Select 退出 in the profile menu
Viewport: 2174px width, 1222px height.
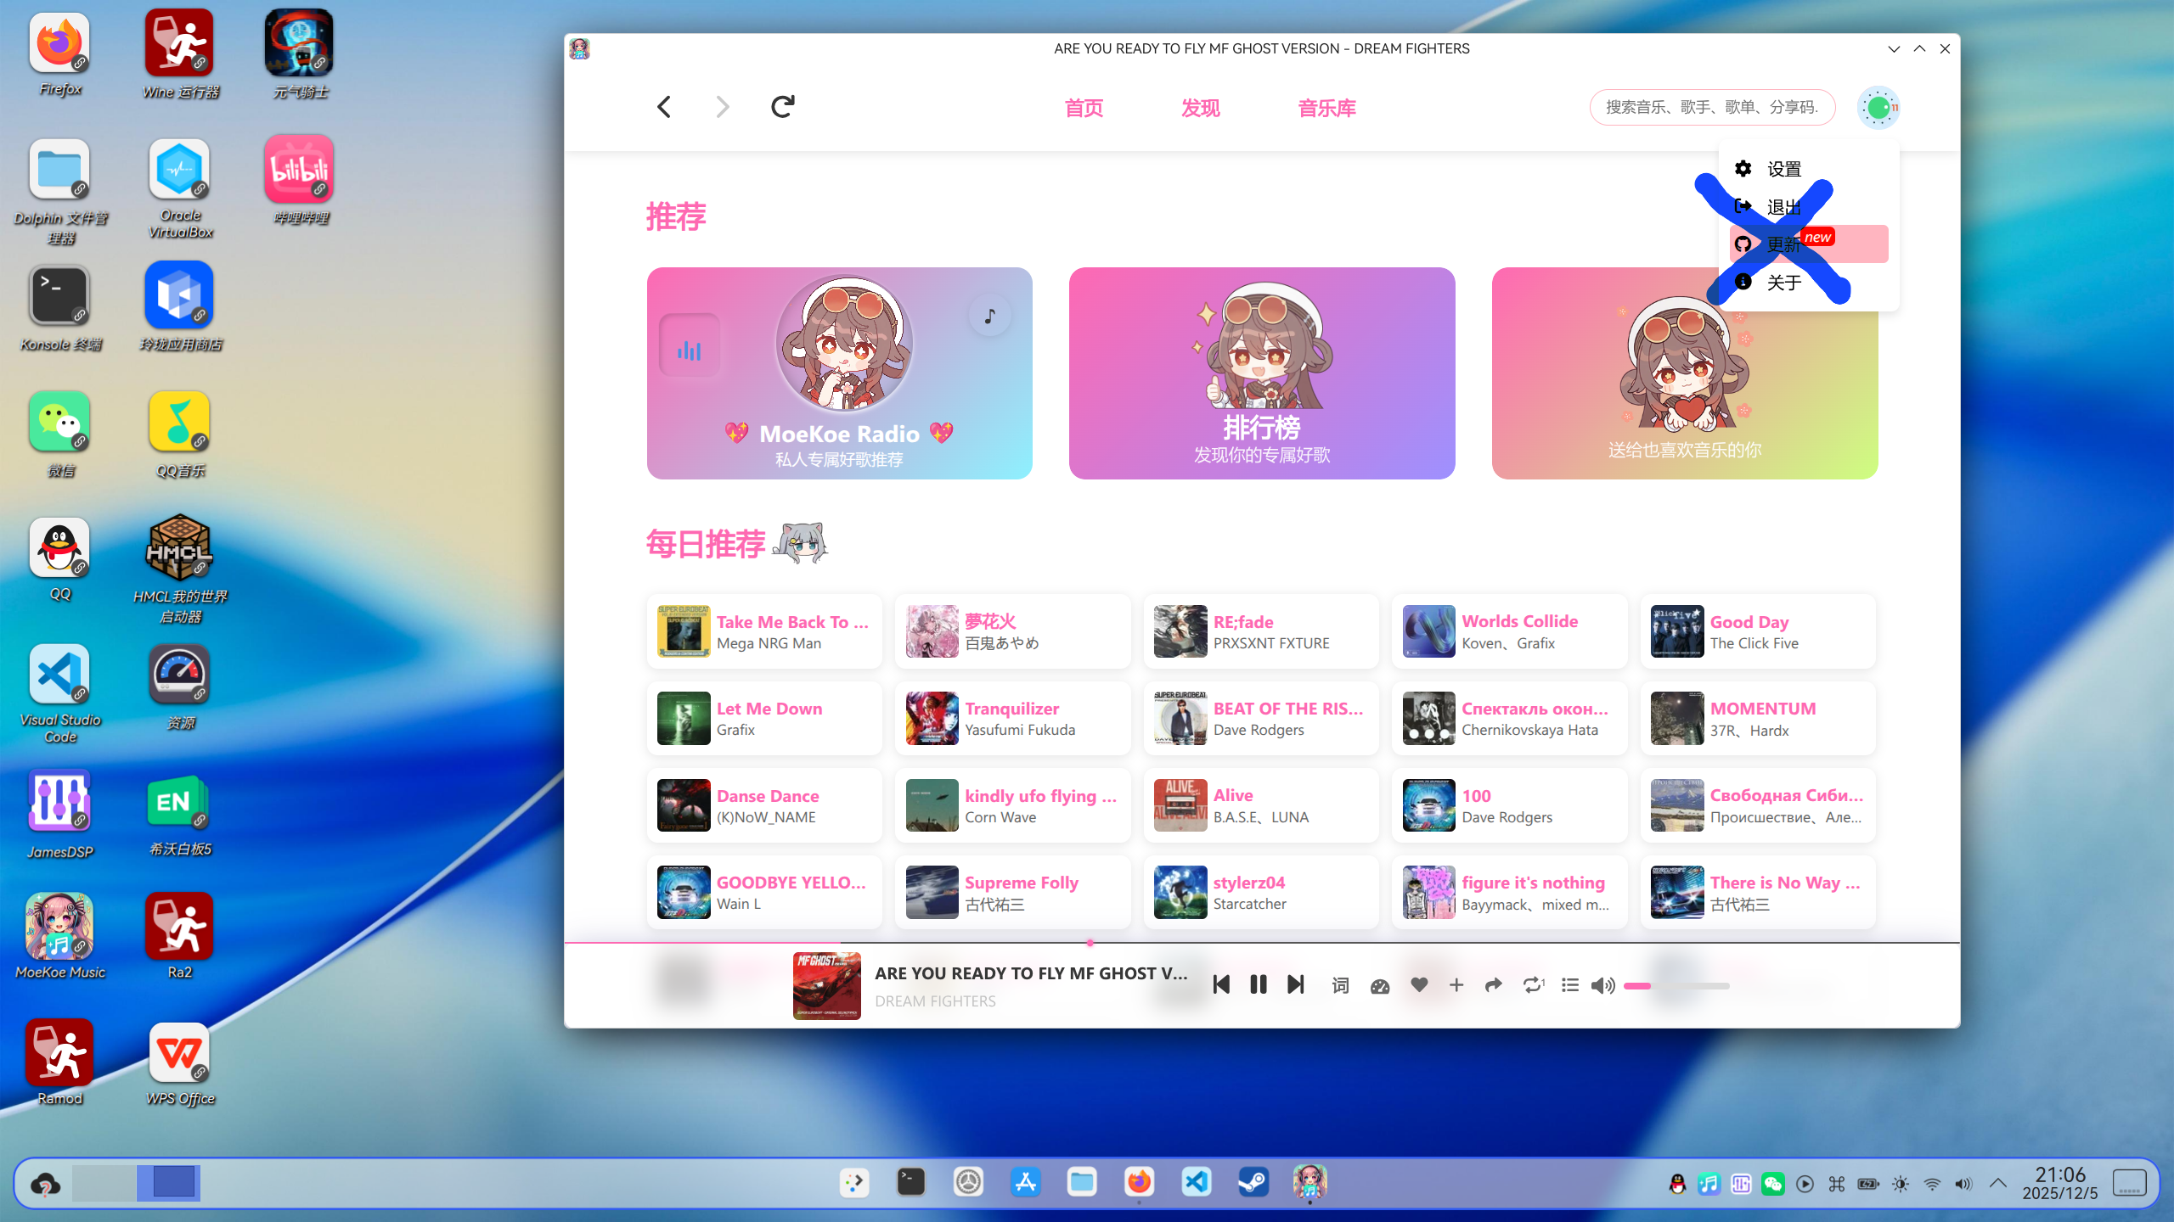1809,206
